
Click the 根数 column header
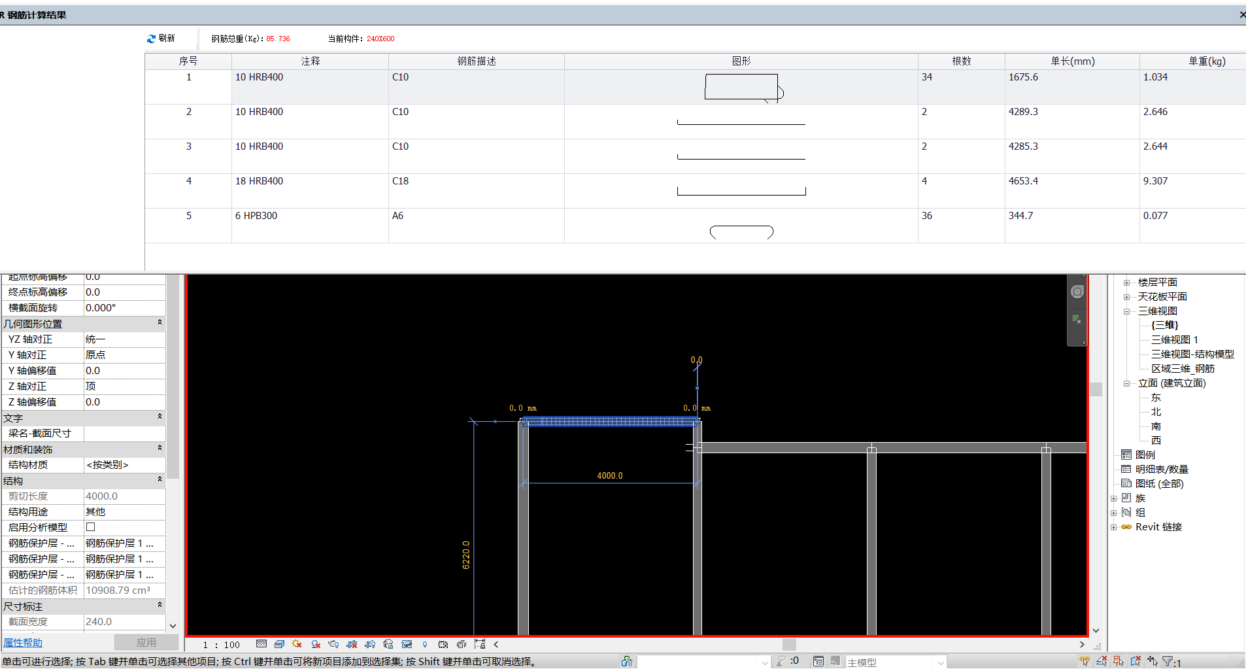[x=961, y=61]
